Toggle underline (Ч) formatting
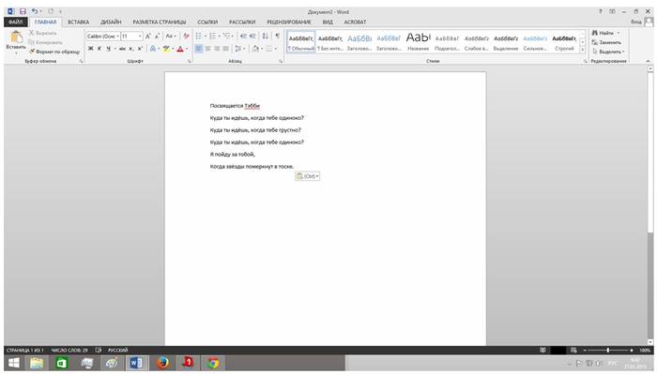The height and width of the screenshot is (374, 657). tap(108, 49)
